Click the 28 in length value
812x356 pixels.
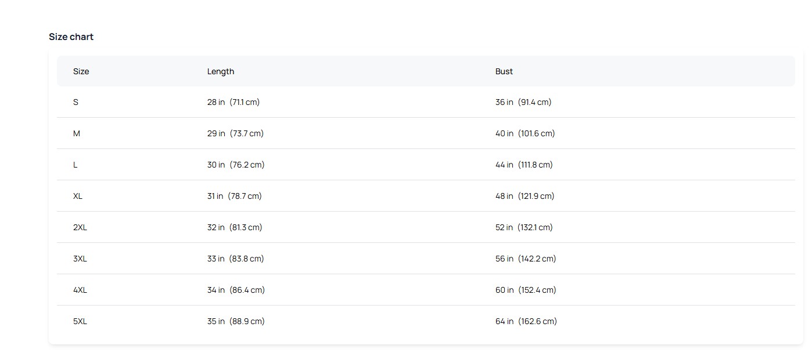tap(216, 102)
